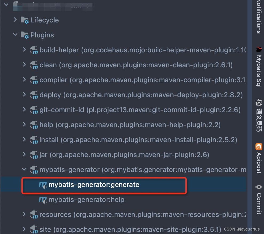Expand the compiler plugin node
Image resolution: width=264 pixels, height=234 pixels.
[x=24, y=79]
